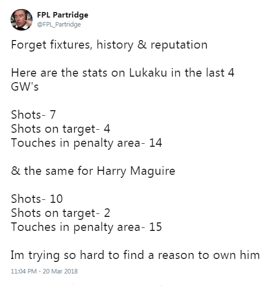This screenshot has height=290, width=277.
Task: Click "Touches in penalty area- 14"
Action: (86, 143)
